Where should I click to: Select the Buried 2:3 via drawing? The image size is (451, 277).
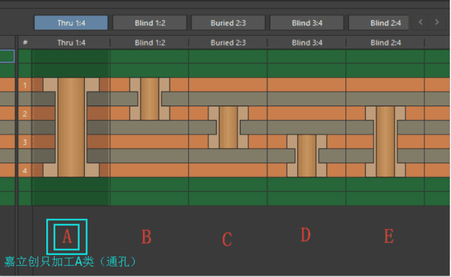tap(228, 127)
